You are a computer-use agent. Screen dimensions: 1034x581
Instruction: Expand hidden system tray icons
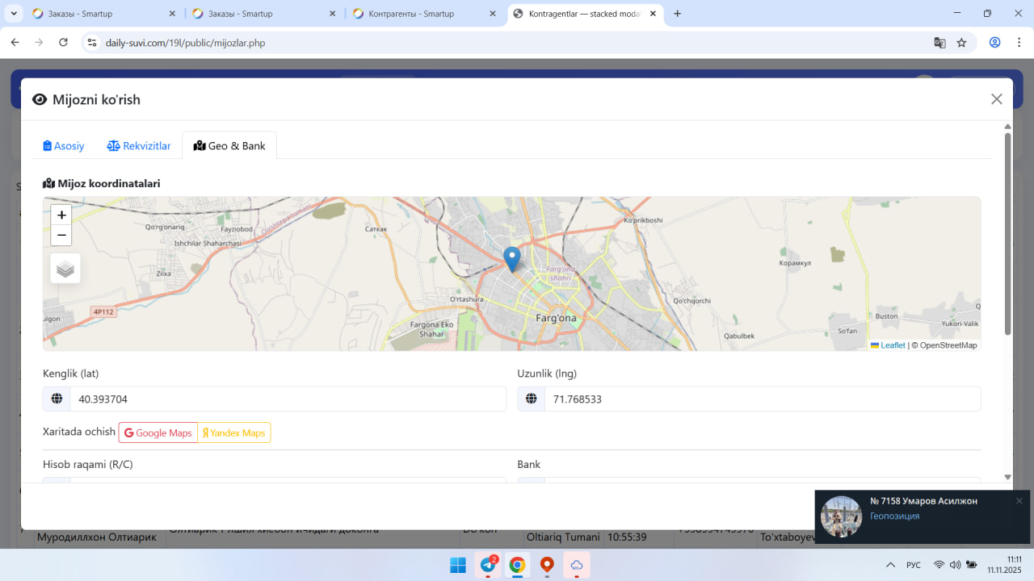[x=890, y=565]
